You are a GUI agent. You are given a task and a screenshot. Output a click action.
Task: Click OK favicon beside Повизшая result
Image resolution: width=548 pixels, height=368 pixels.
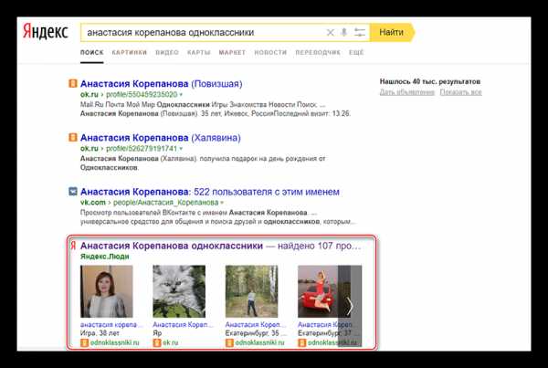73,83
